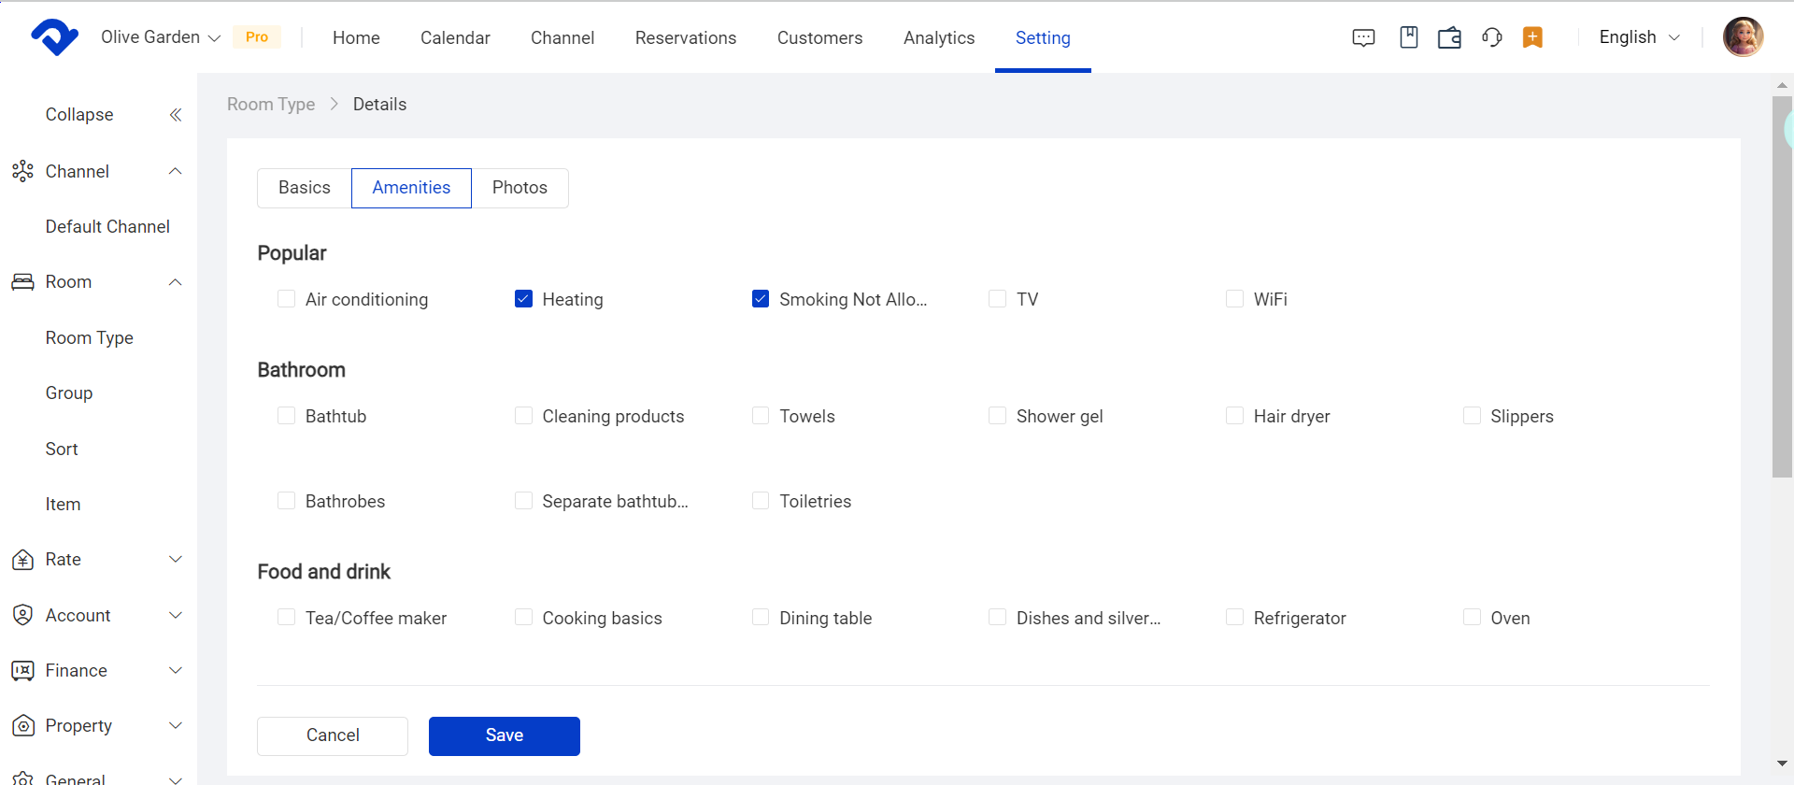Go to the Reservations menu

point(686,38)
